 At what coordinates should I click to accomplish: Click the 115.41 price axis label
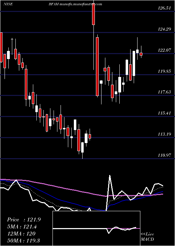point(164,113)
